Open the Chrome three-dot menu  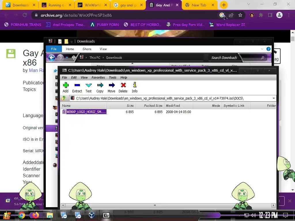[x=289, y=15]
